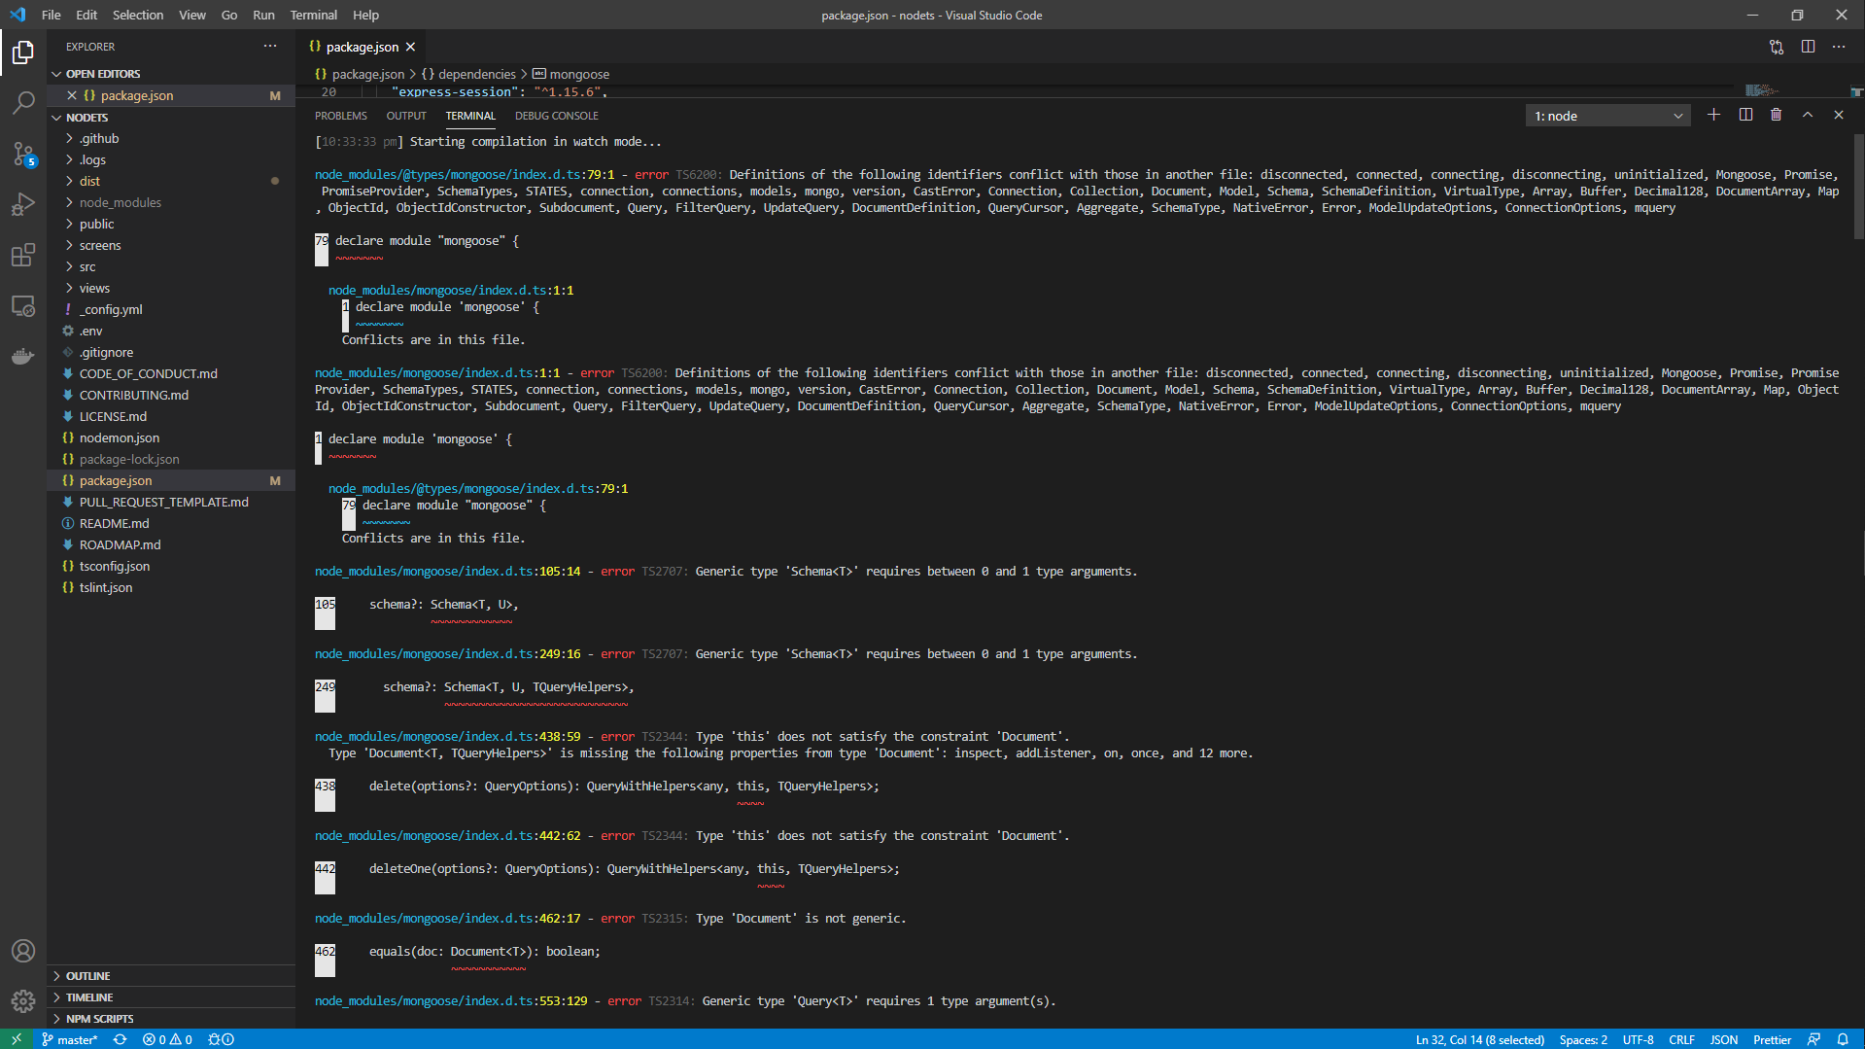The image size is (1865, 1049).
Task: Open Source Control view with 5 changes
Action: coord(23,154)
